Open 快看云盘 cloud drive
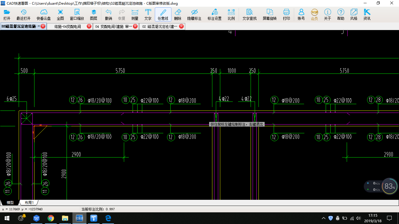399x224 pixels. point(44,14)
